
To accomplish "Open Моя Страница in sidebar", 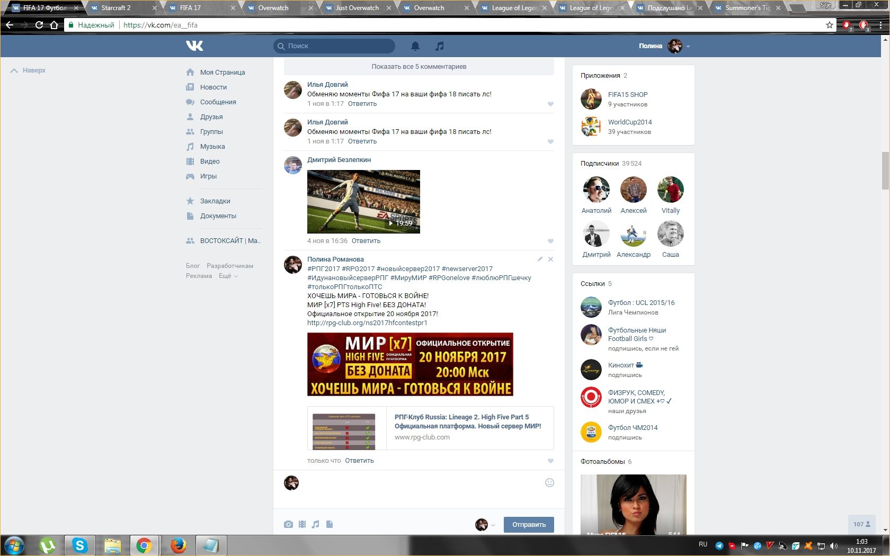I will click(222, 73).
